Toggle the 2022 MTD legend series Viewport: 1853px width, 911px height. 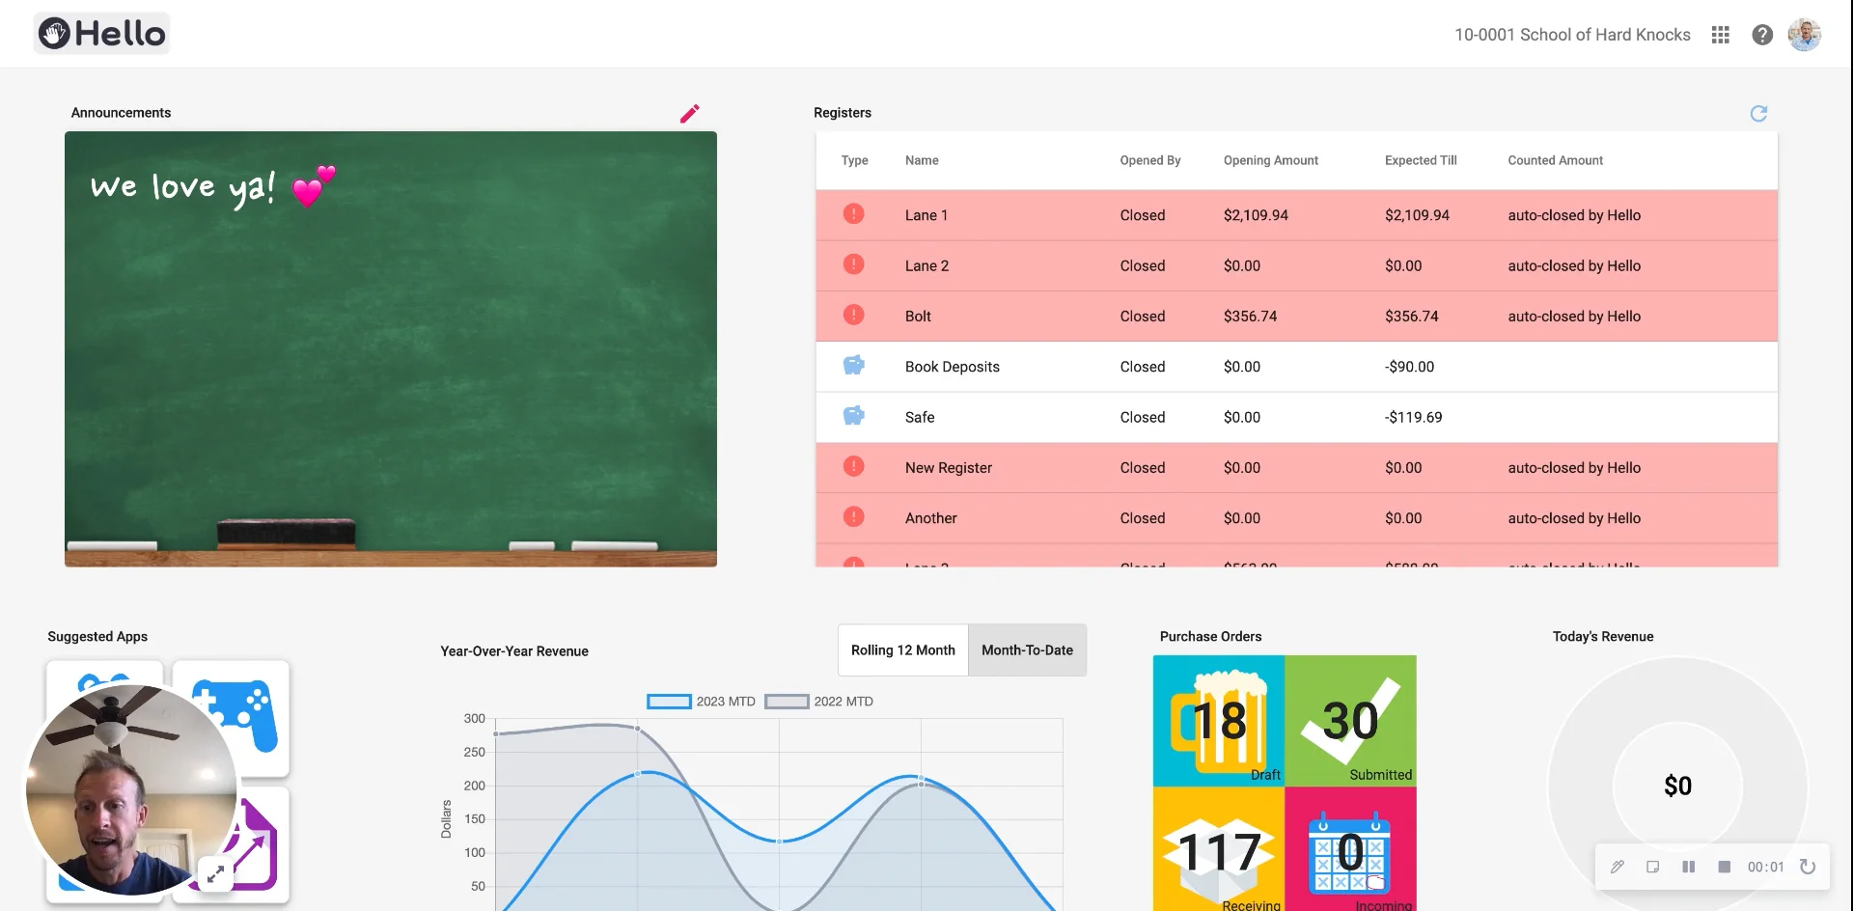[x=819, y=702]
